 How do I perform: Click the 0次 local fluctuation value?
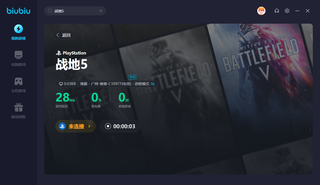click(x=123, y=98)
